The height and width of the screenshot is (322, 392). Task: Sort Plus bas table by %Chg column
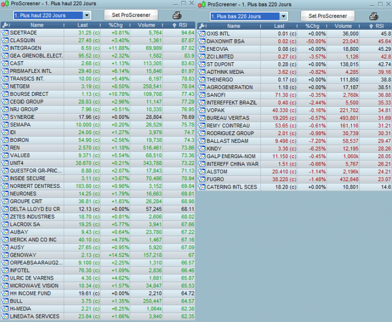(312, 26)
